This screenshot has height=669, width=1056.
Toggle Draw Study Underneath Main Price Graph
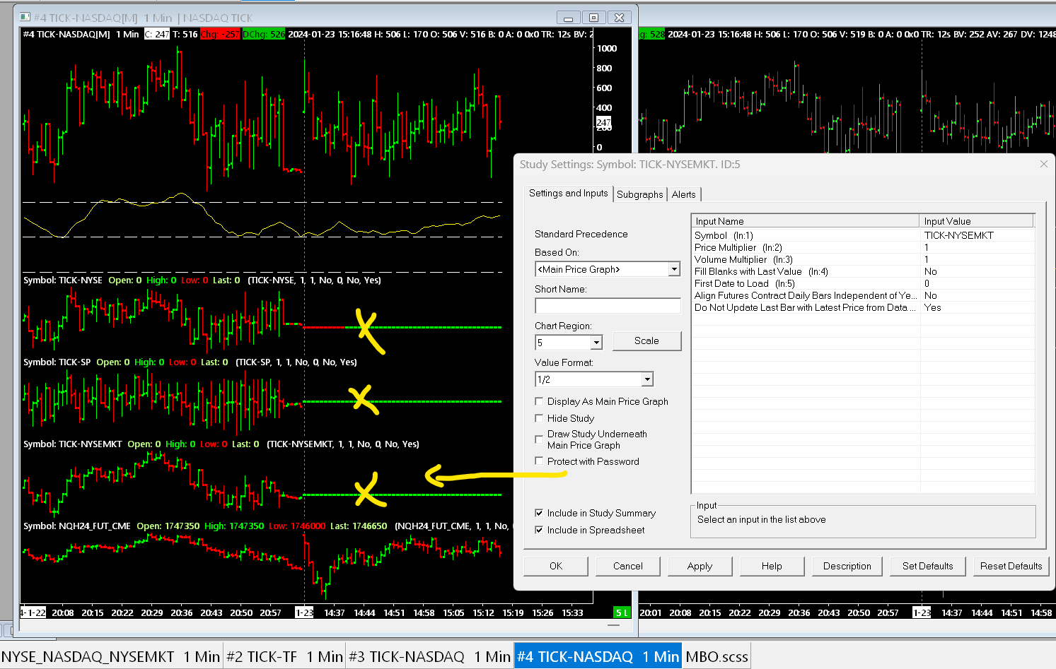(x=539, y=439)
